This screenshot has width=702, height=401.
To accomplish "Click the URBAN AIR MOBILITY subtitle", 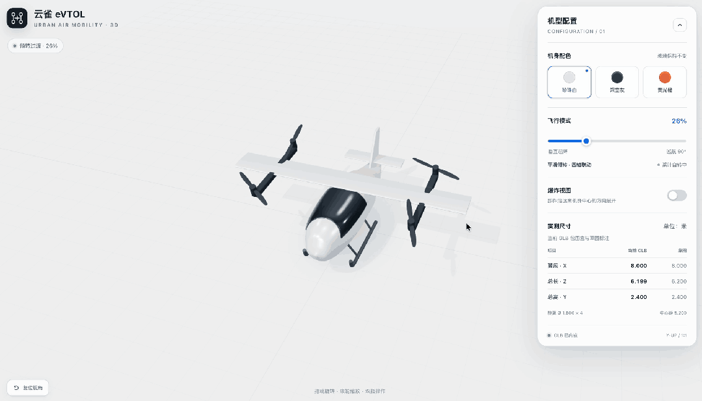I will pos(76,25).
